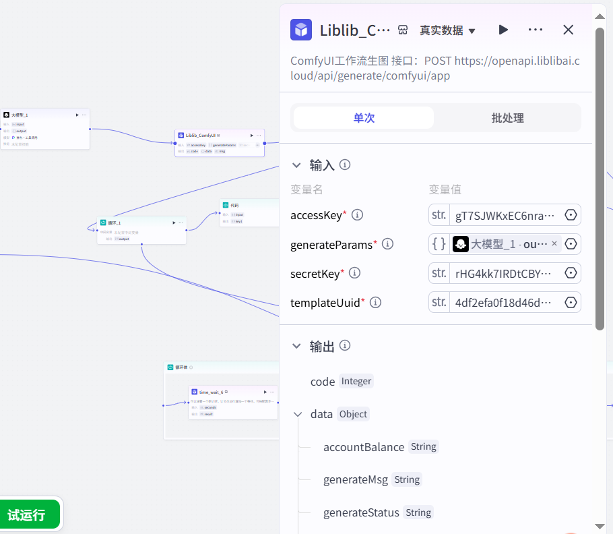The height and width of the screenshot is (534, 613).
Task: Click the generateMsg output field
Action: tap(372, 480)
